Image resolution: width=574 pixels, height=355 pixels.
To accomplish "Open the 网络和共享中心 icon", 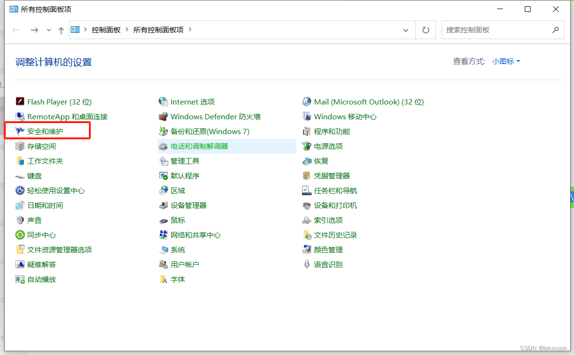I will pyautogui.click(x=163, y=235).
